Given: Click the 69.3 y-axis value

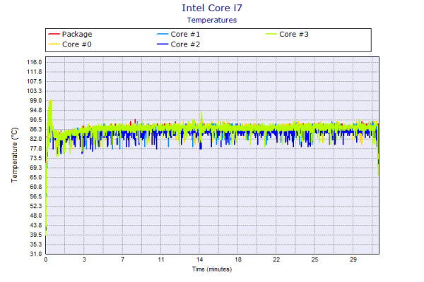Looking at the screenshot, I should (x=36, y=168).
